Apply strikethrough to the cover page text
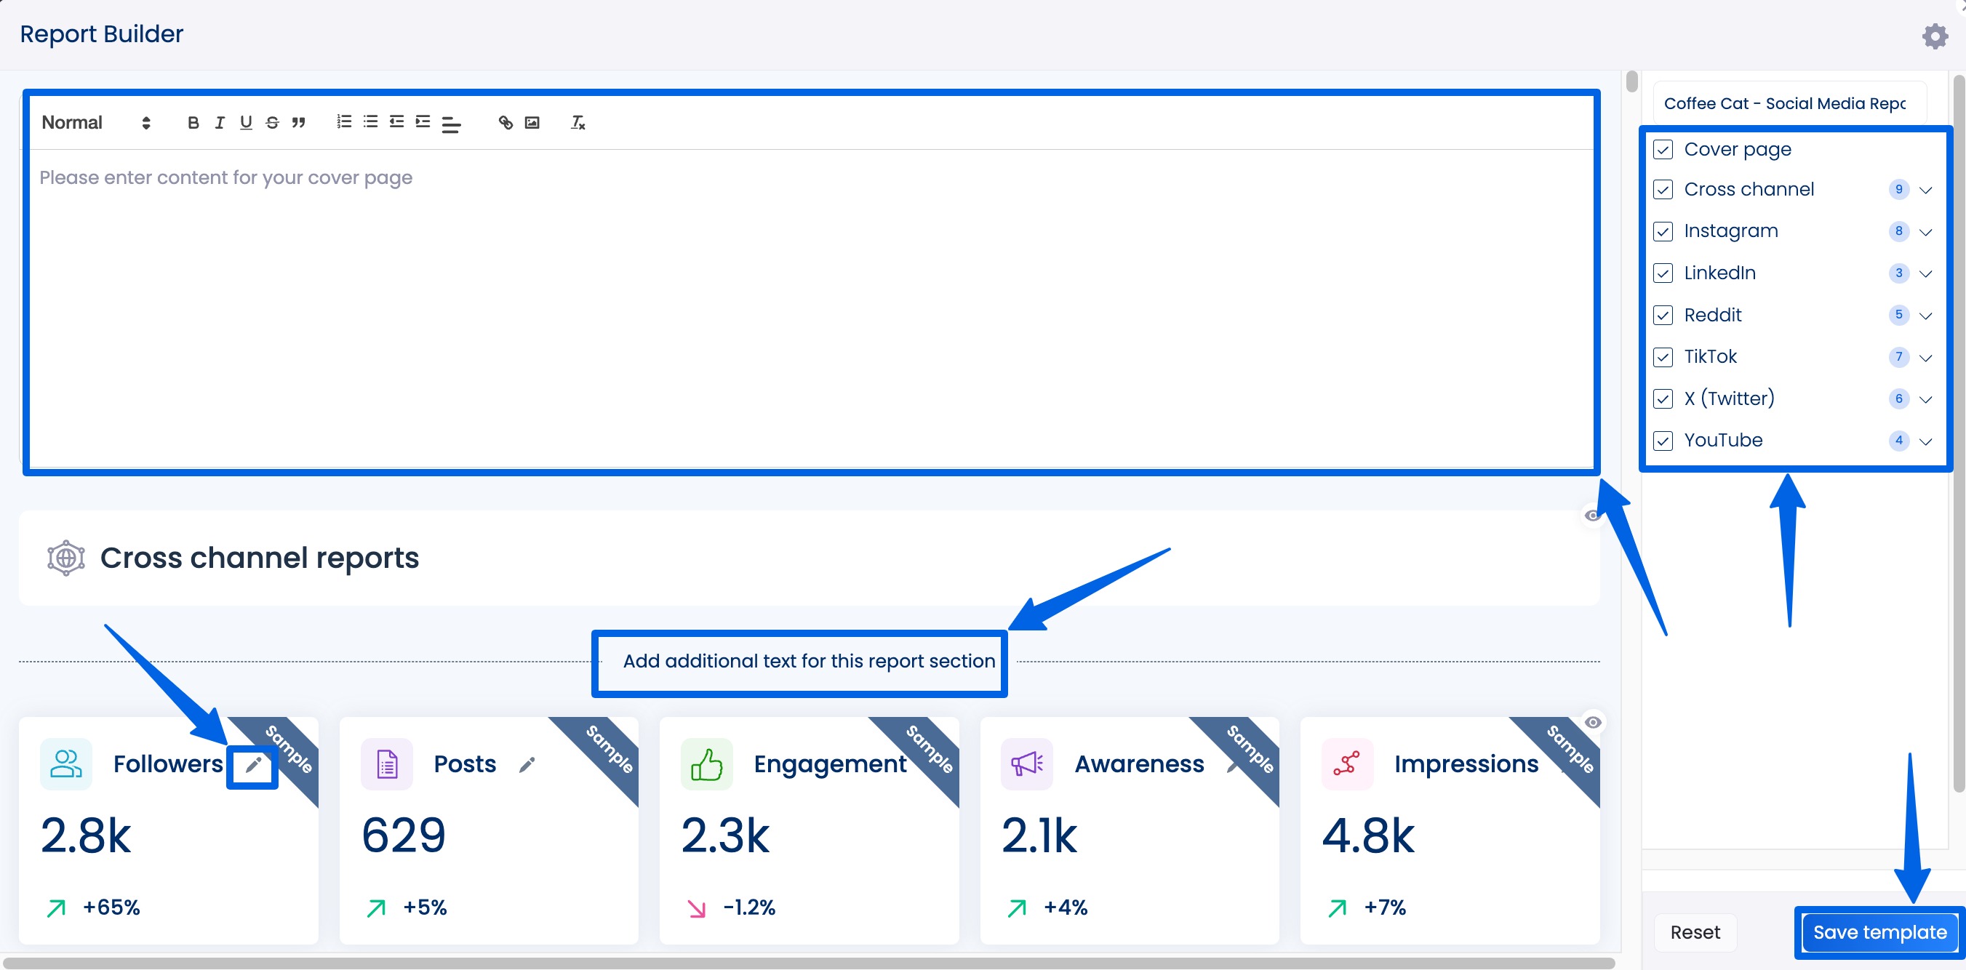Screen dimensions: 1966x970 272,122
